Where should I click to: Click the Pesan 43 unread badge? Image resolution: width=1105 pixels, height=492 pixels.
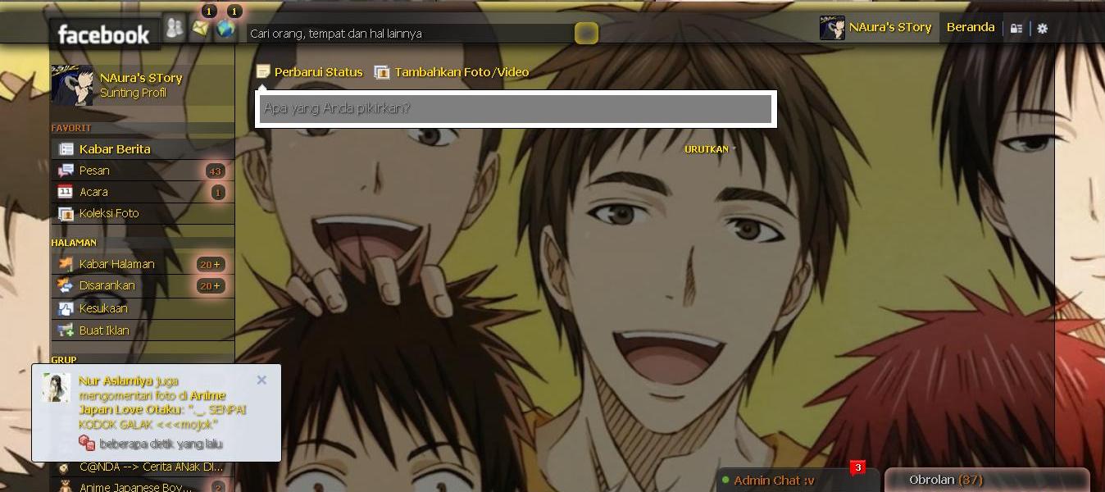[216, 171]
